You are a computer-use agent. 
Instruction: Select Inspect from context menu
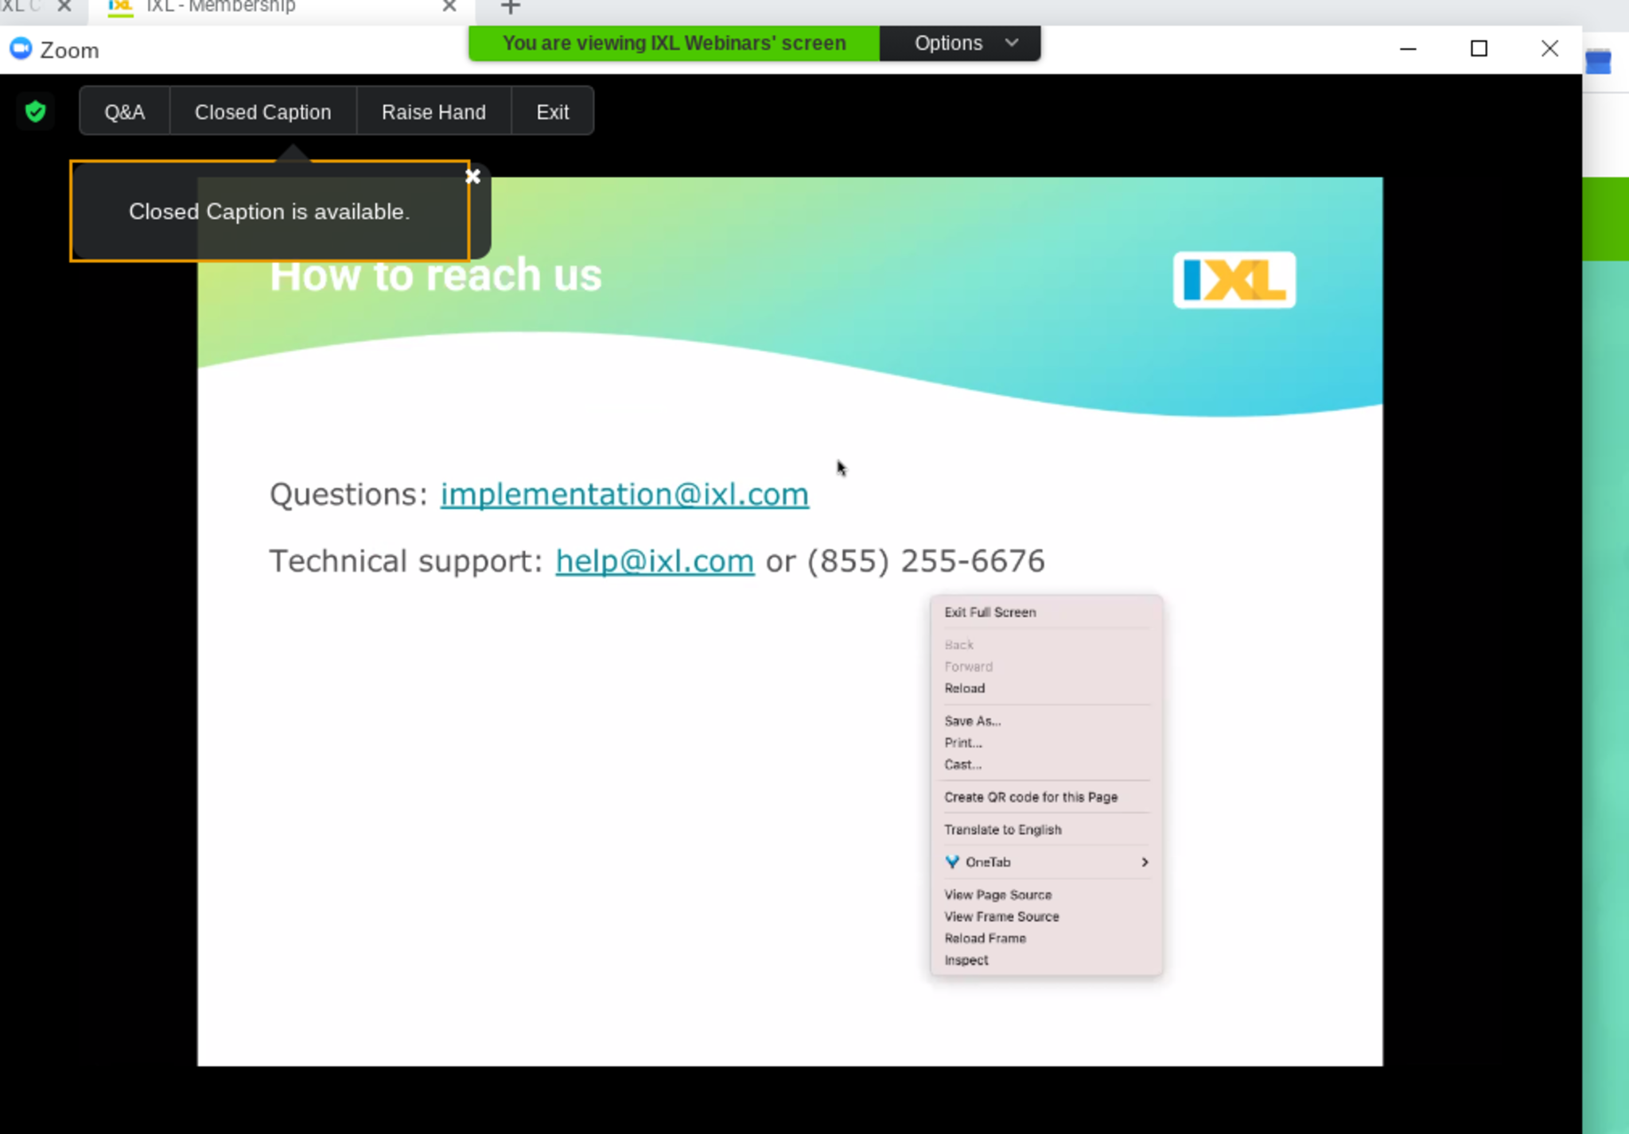coord(966,960)
